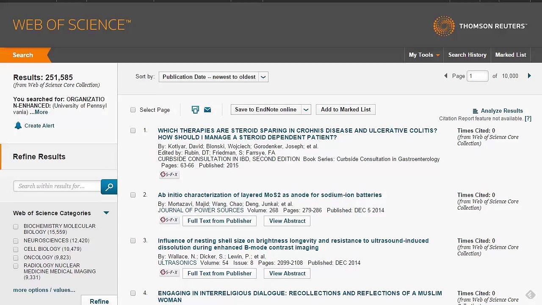Open Search History

(x=467, y=55)
